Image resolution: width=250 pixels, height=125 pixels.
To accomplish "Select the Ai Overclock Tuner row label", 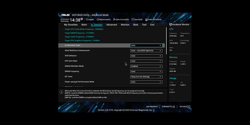I will pos(72,45).
